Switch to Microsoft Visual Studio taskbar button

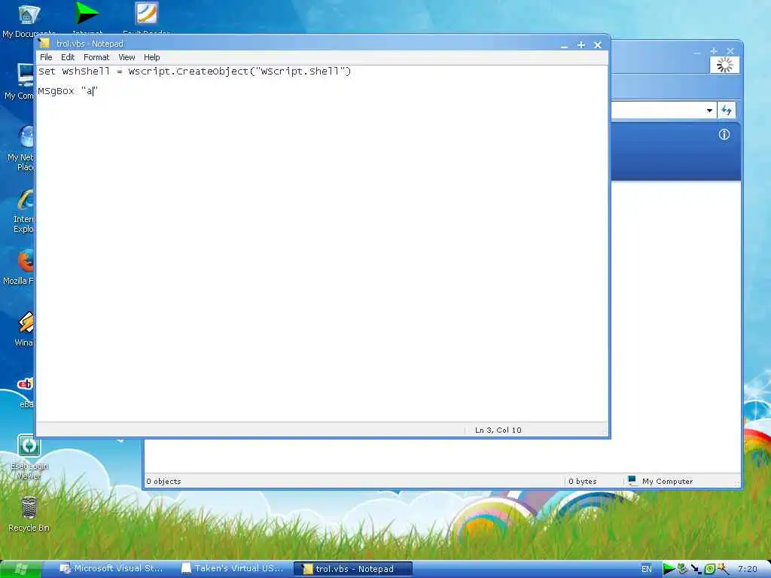[111, 568]
